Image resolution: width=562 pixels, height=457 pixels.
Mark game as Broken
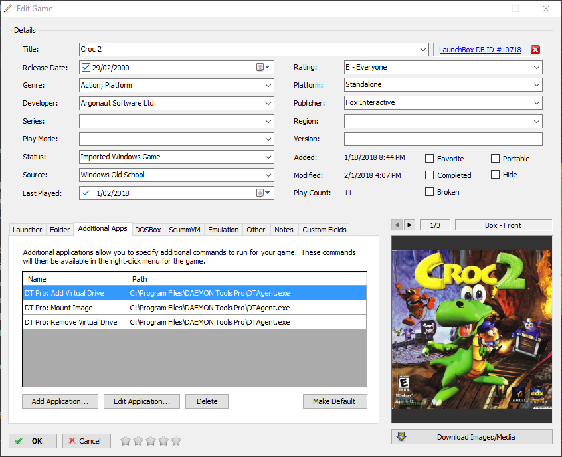pyautogui.click(x=429, y=192)
